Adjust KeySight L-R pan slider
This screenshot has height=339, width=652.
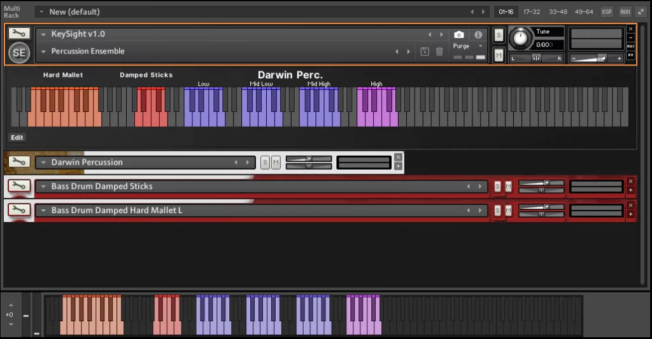[x=536, y=59]
